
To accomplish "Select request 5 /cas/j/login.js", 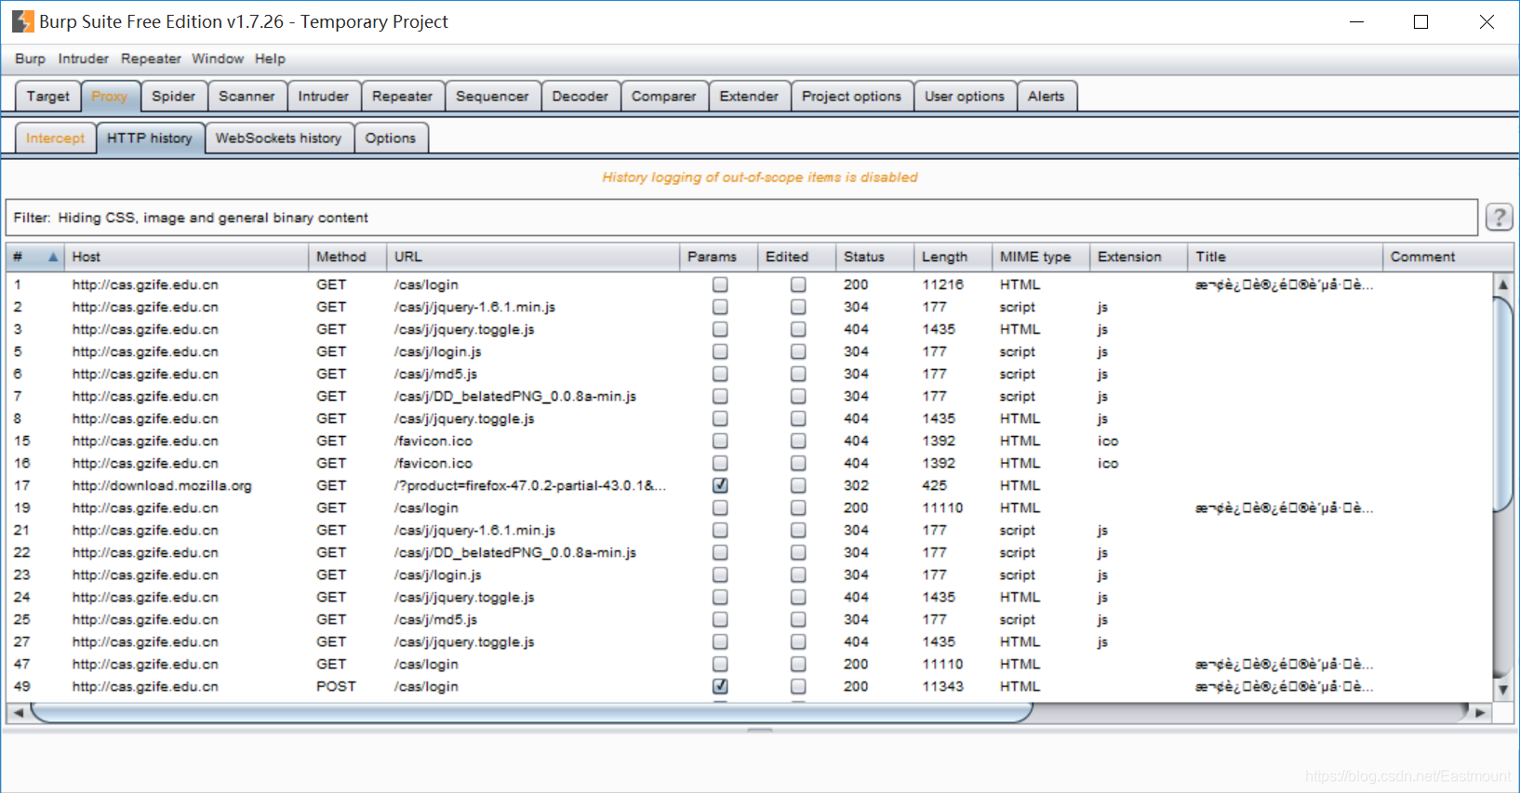I will [748, 351].
